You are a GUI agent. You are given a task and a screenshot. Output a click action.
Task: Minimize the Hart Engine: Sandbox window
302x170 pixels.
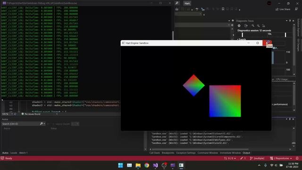pyautogui.click(x=249, y=43)
